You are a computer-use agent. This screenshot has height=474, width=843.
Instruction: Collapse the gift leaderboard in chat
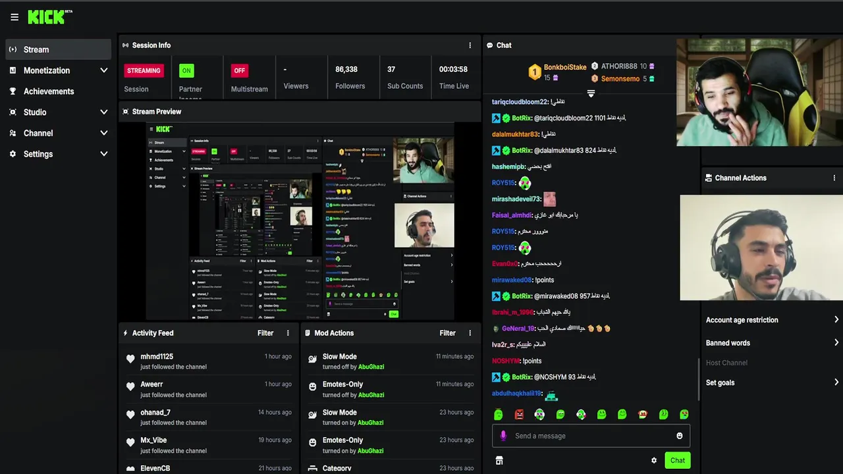(591, 93)
